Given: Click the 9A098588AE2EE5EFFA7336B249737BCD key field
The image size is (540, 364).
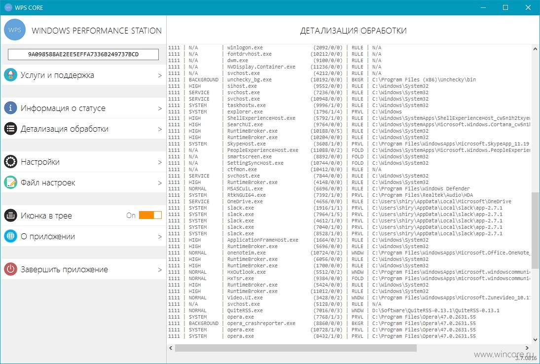Looking at the screenshot, I should pos(83,54).
